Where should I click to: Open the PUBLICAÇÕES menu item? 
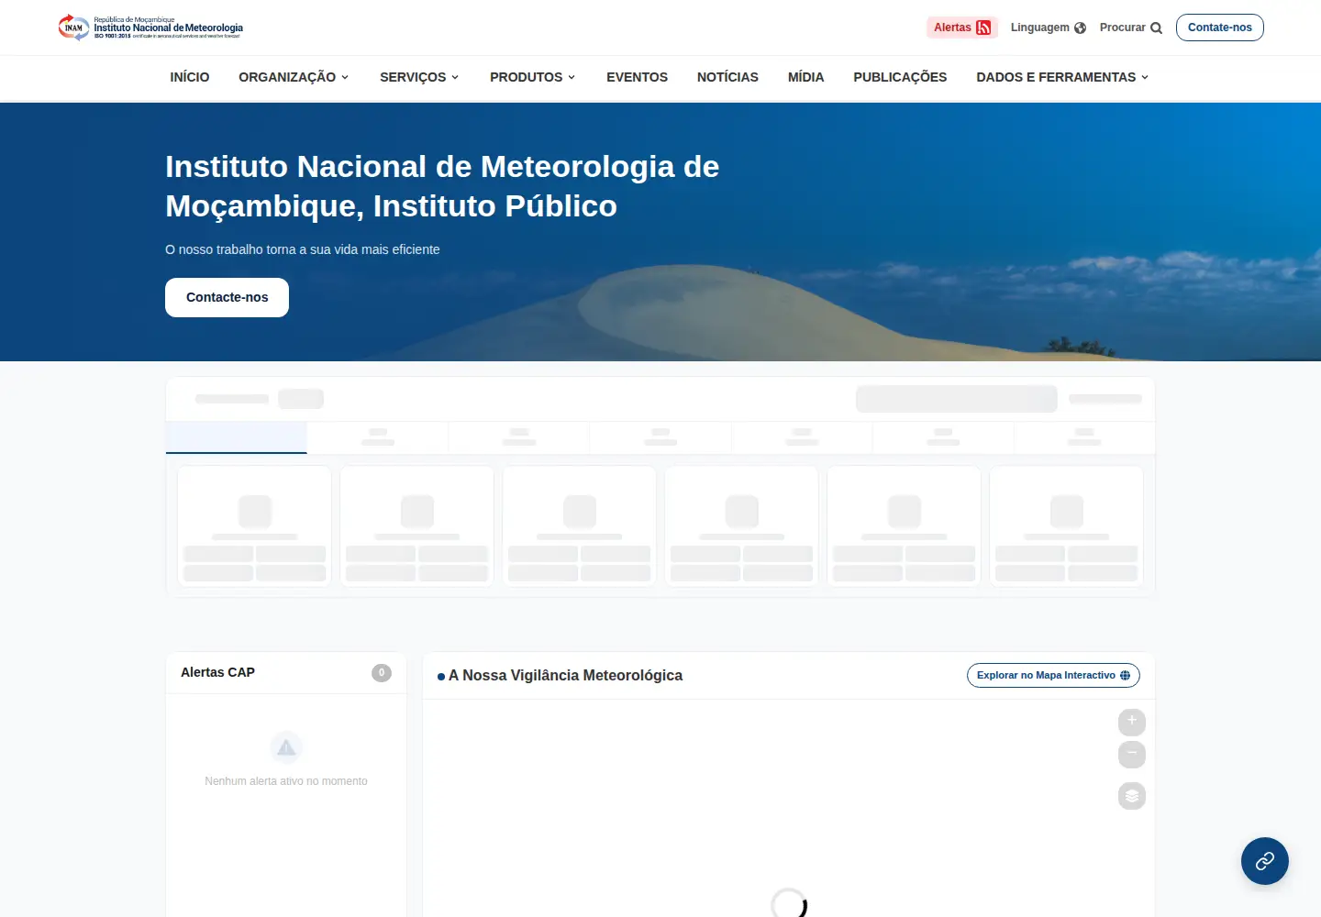900,77
